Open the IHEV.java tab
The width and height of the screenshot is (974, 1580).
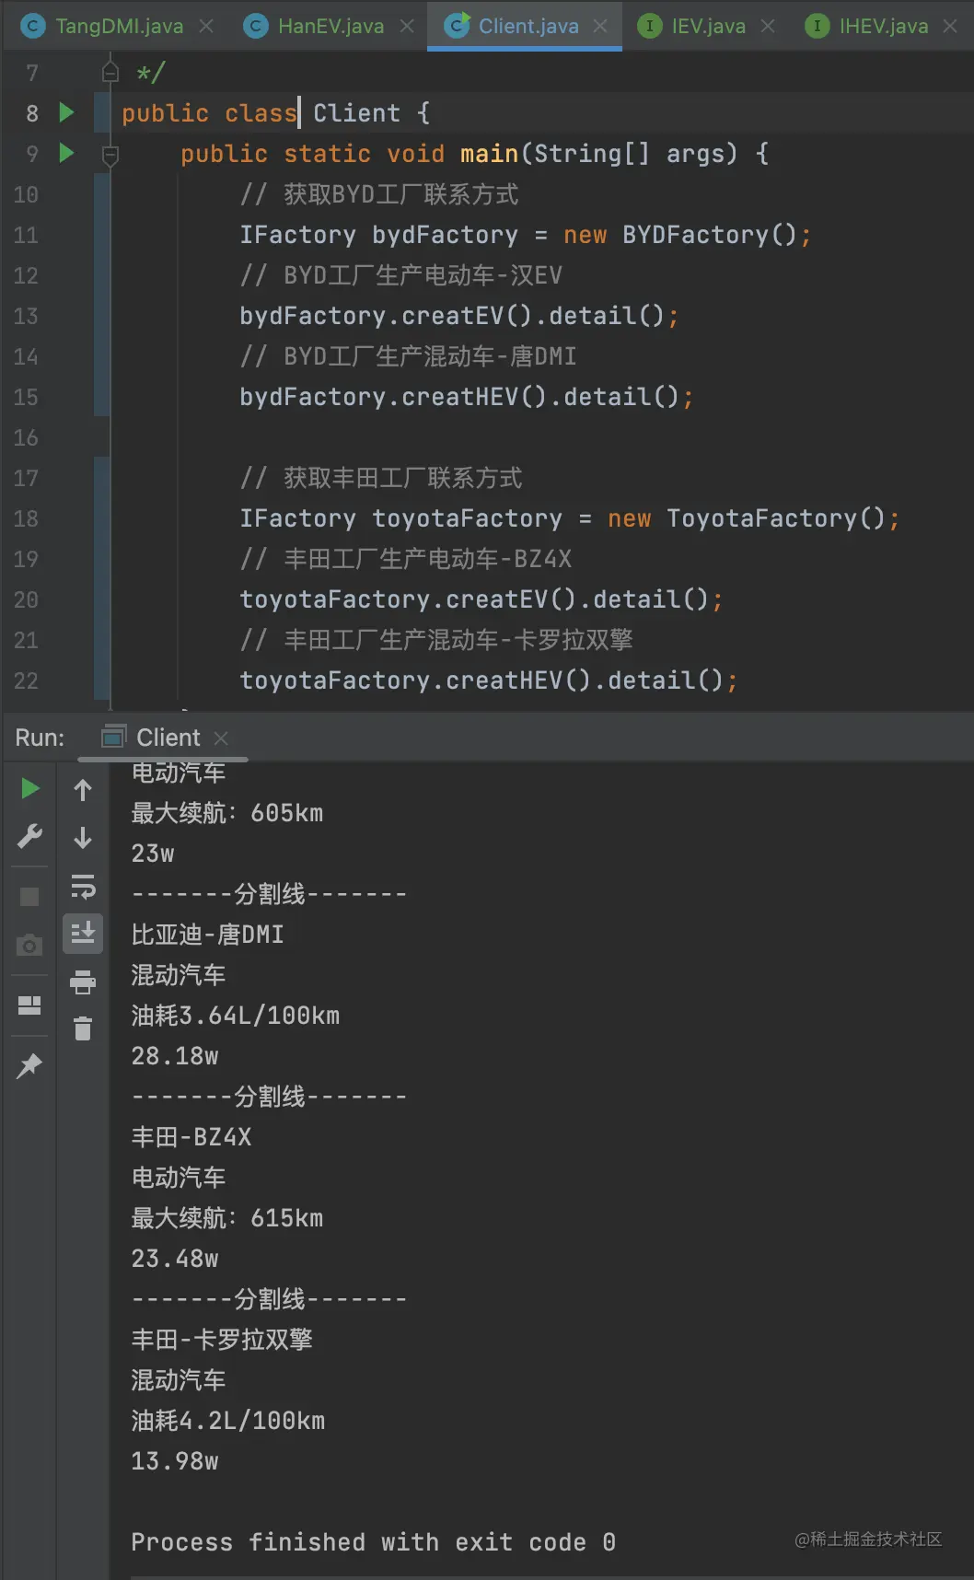883,26
